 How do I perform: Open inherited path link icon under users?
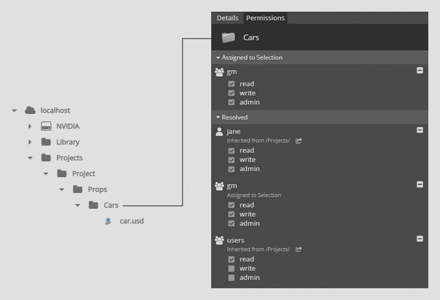[x=298, y=249]
